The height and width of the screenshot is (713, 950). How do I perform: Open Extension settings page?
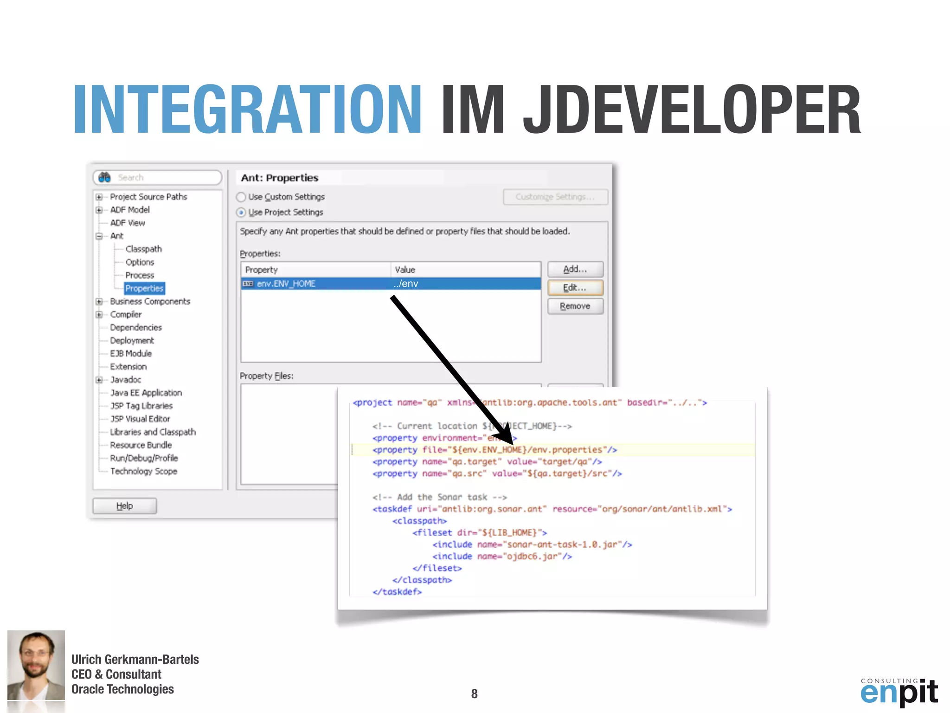128,366
